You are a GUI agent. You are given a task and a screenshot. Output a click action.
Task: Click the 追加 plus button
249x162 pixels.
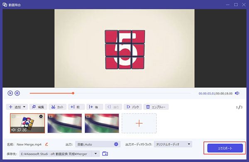coord(15,107)
